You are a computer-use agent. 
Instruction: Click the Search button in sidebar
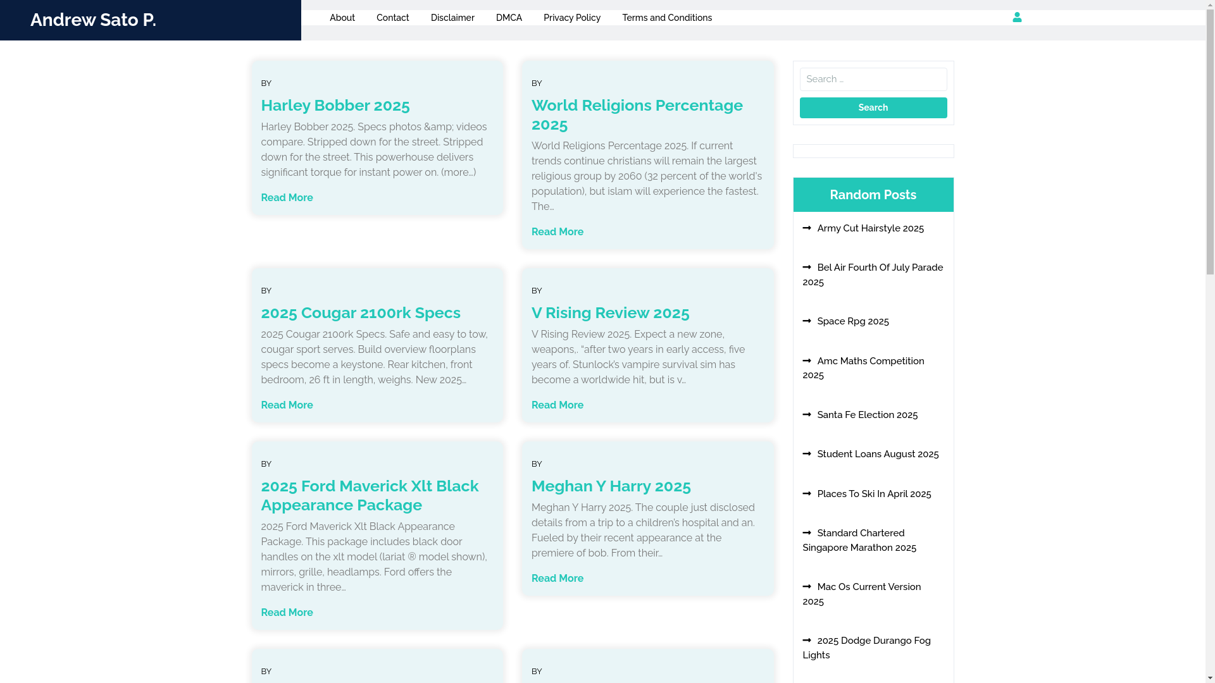(873, 108)
